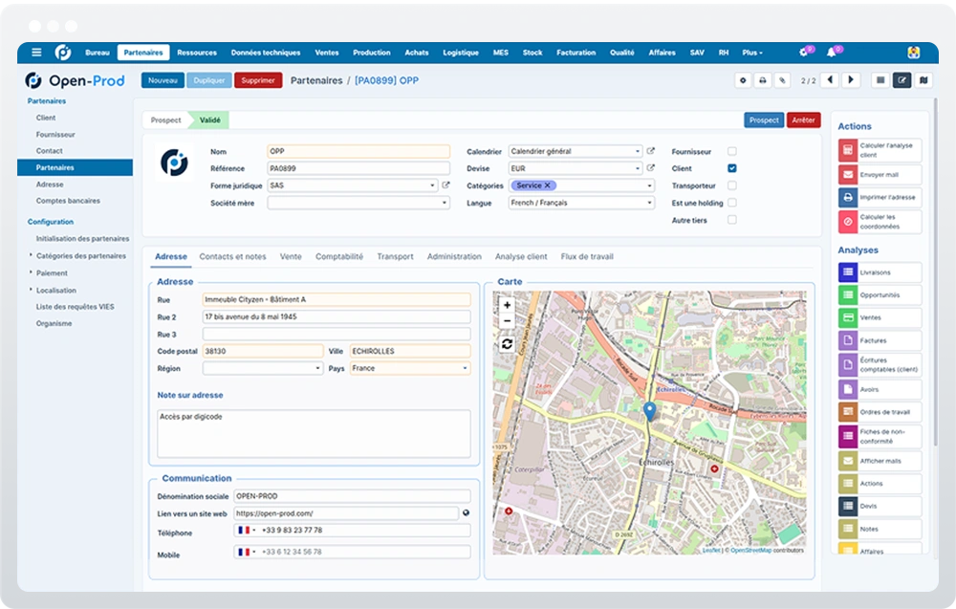
Task: Expand Catégories des partenaires in sidebar
Action: 80,256
